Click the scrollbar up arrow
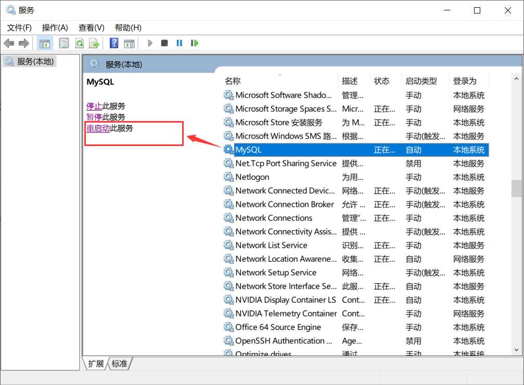Image resolution: width=524 pixels, height=385 pixels. 516,79
